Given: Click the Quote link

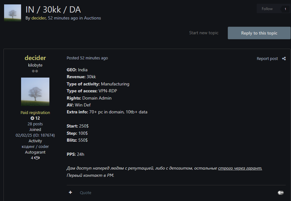Looking at the screenshot, I should pyautogui.click(x=86, y=193).
